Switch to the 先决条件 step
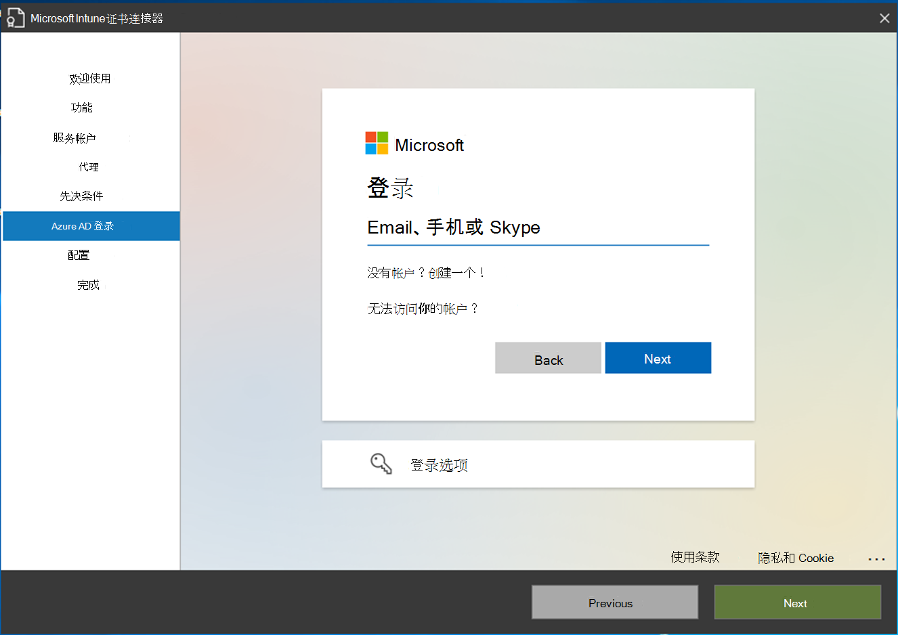This screenshot has width=898, height=635. coord(81,196)
